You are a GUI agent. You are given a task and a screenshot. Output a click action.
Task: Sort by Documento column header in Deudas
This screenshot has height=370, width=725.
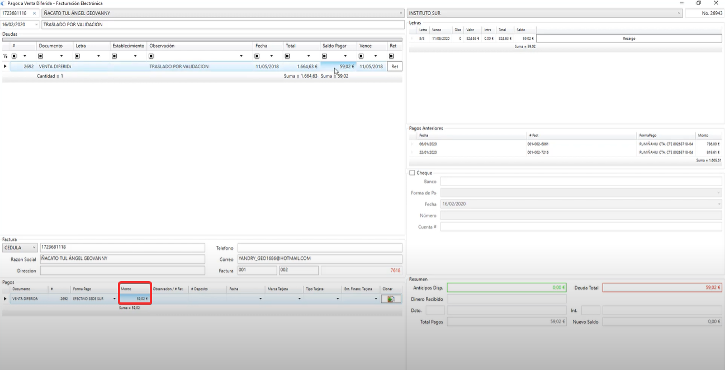(54, 46)
